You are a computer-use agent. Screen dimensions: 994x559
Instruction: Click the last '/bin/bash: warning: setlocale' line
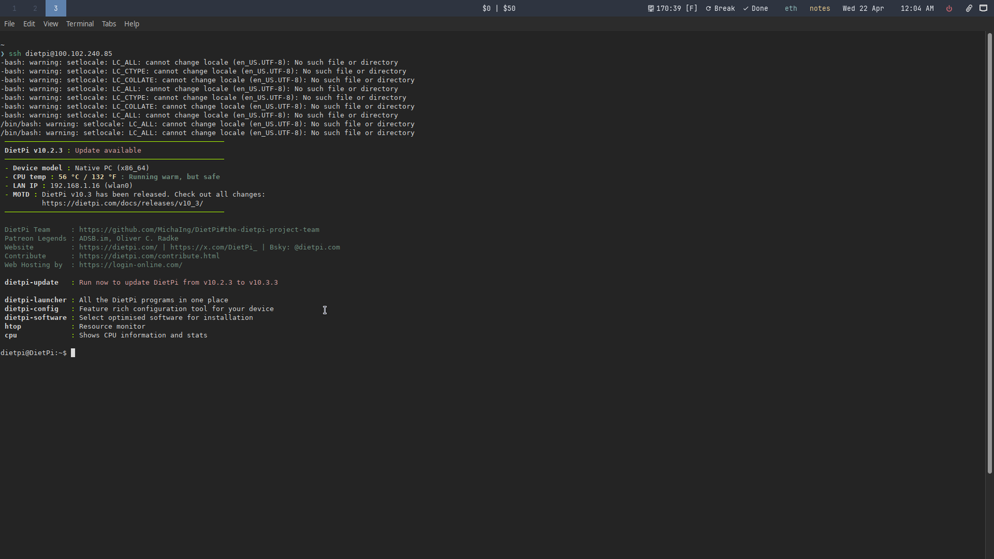207,133
